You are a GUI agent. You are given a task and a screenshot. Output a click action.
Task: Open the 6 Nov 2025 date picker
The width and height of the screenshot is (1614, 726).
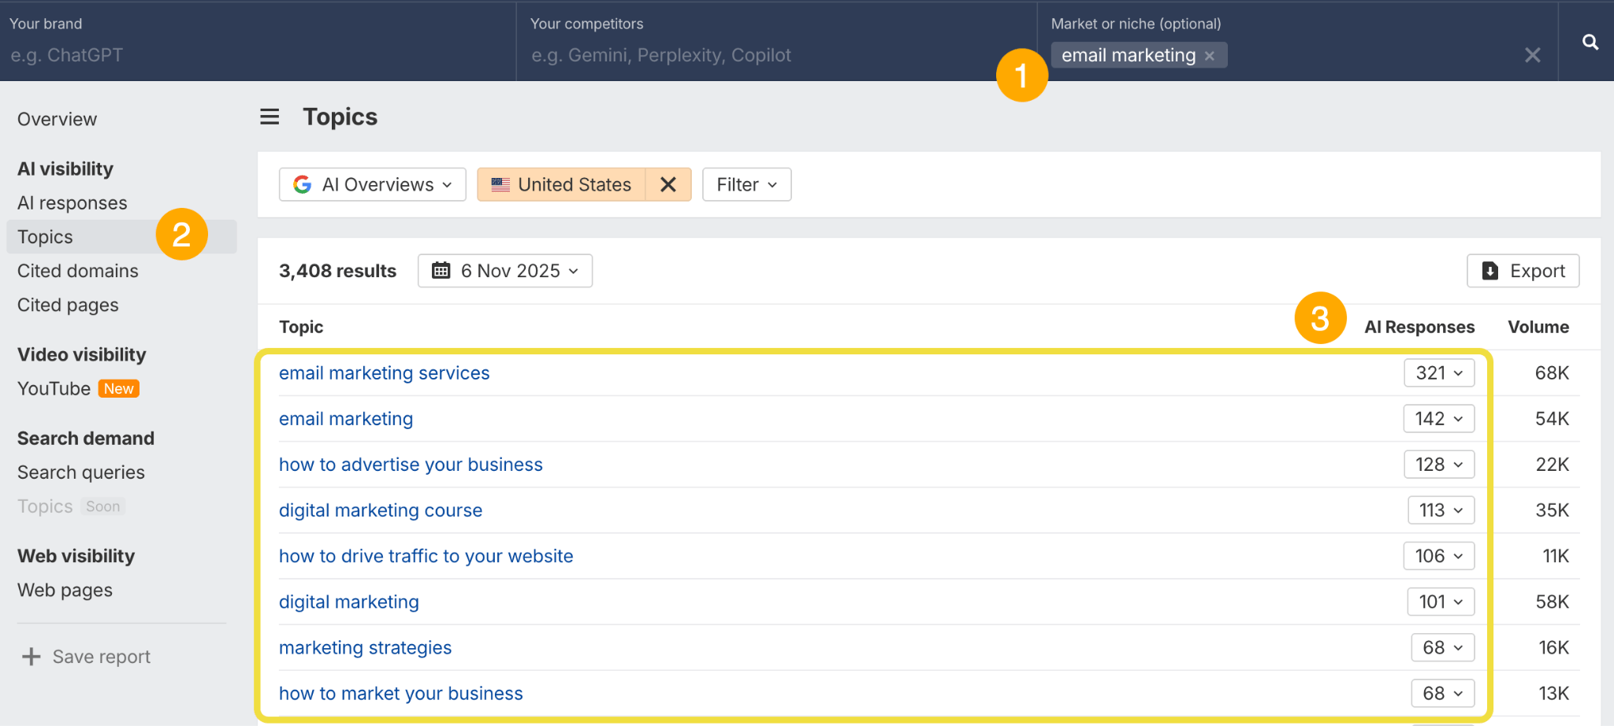pyautogui.click(x=505, y=271)
